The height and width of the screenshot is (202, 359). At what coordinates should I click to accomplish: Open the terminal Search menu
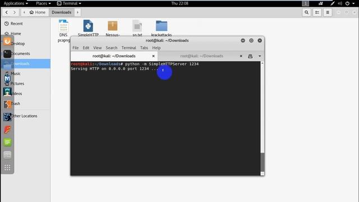(112, 48)
